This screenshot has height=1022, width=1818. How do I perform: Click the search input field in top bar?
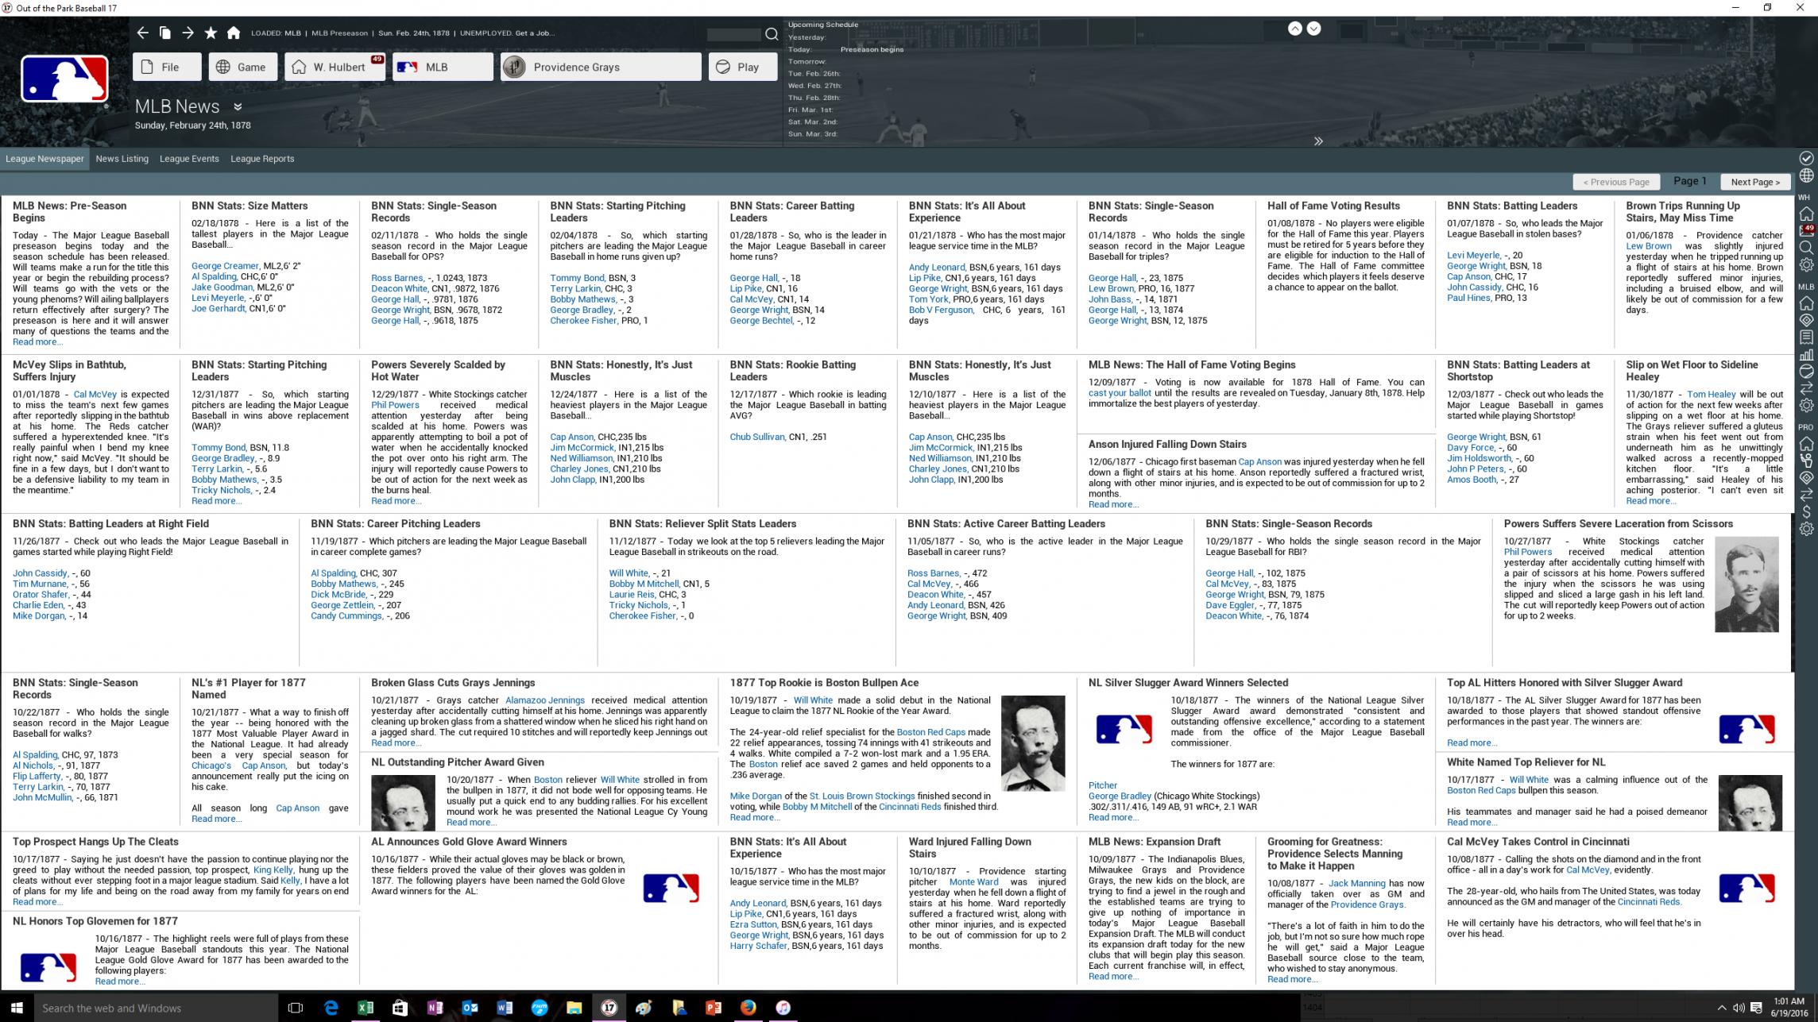pyautogui.click(x=733, y=34)
